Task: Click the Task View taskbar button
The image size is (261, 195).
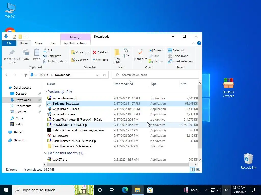Action: point(112,190)
